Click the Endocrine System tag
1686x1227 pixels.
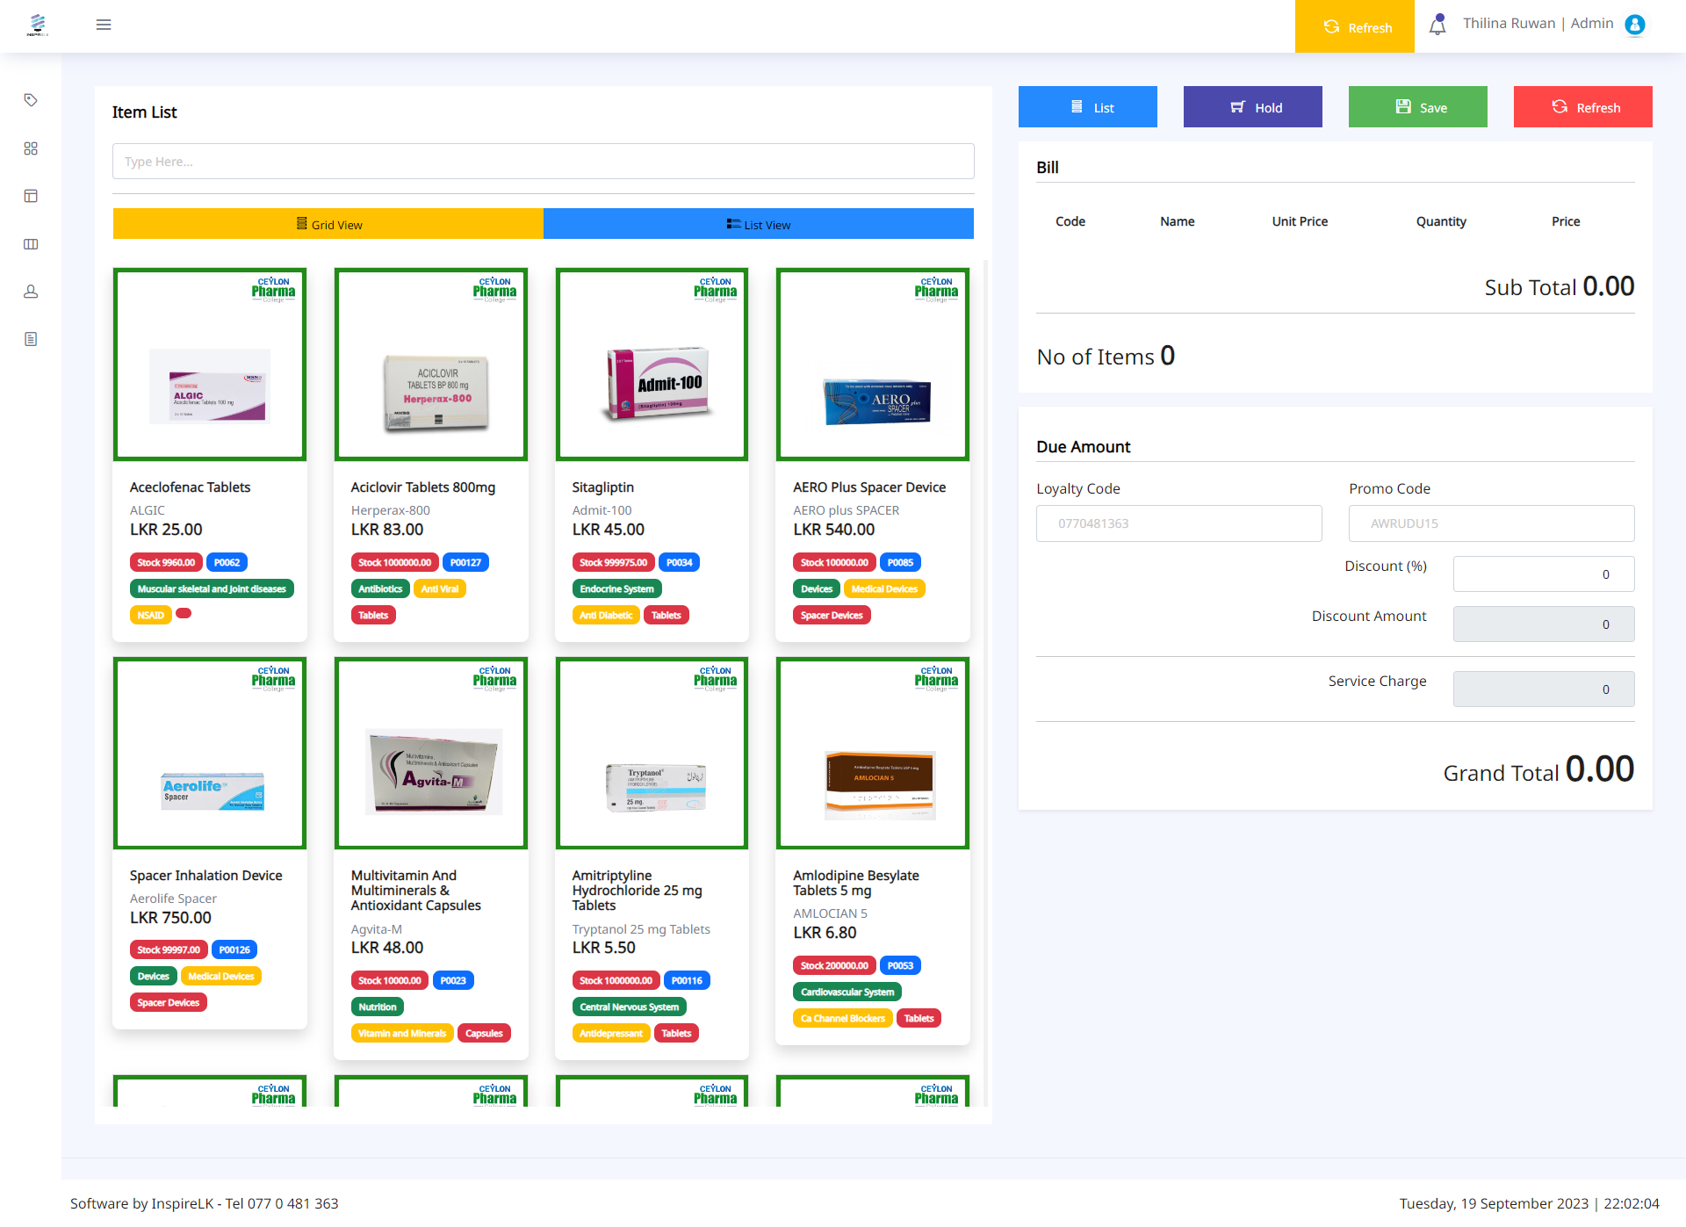(616, 589)
